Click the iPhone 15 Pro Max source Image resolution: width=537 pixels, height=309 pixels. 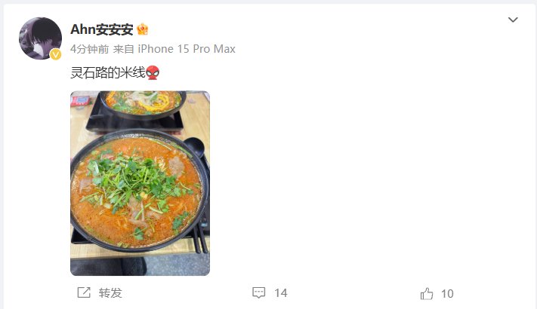tap(187, 49)
